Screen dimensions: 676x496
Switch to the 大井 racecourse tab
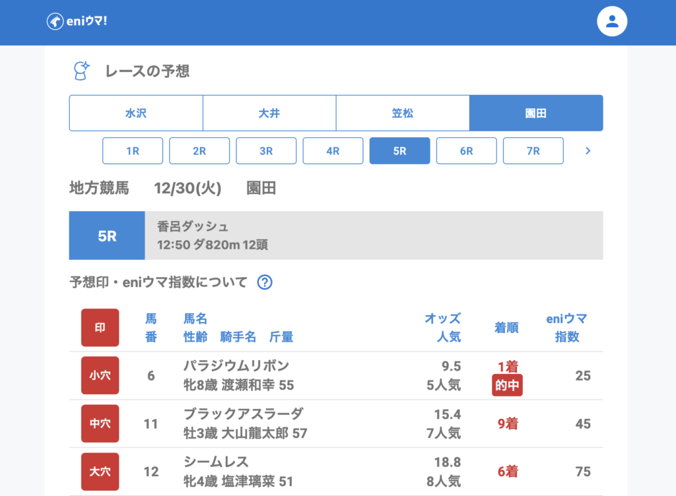pos(269,113)
